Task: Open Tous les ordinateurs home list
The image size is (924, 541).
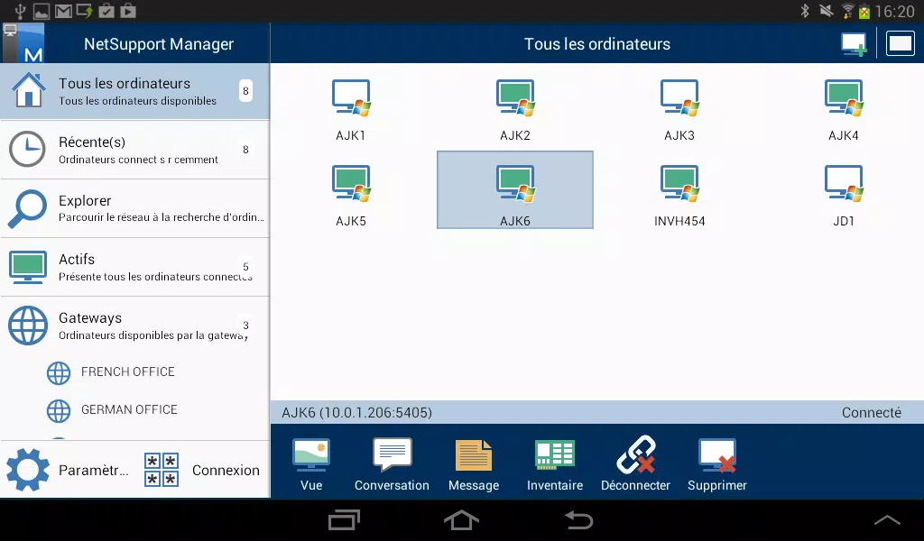Action: tap(135, 91)
